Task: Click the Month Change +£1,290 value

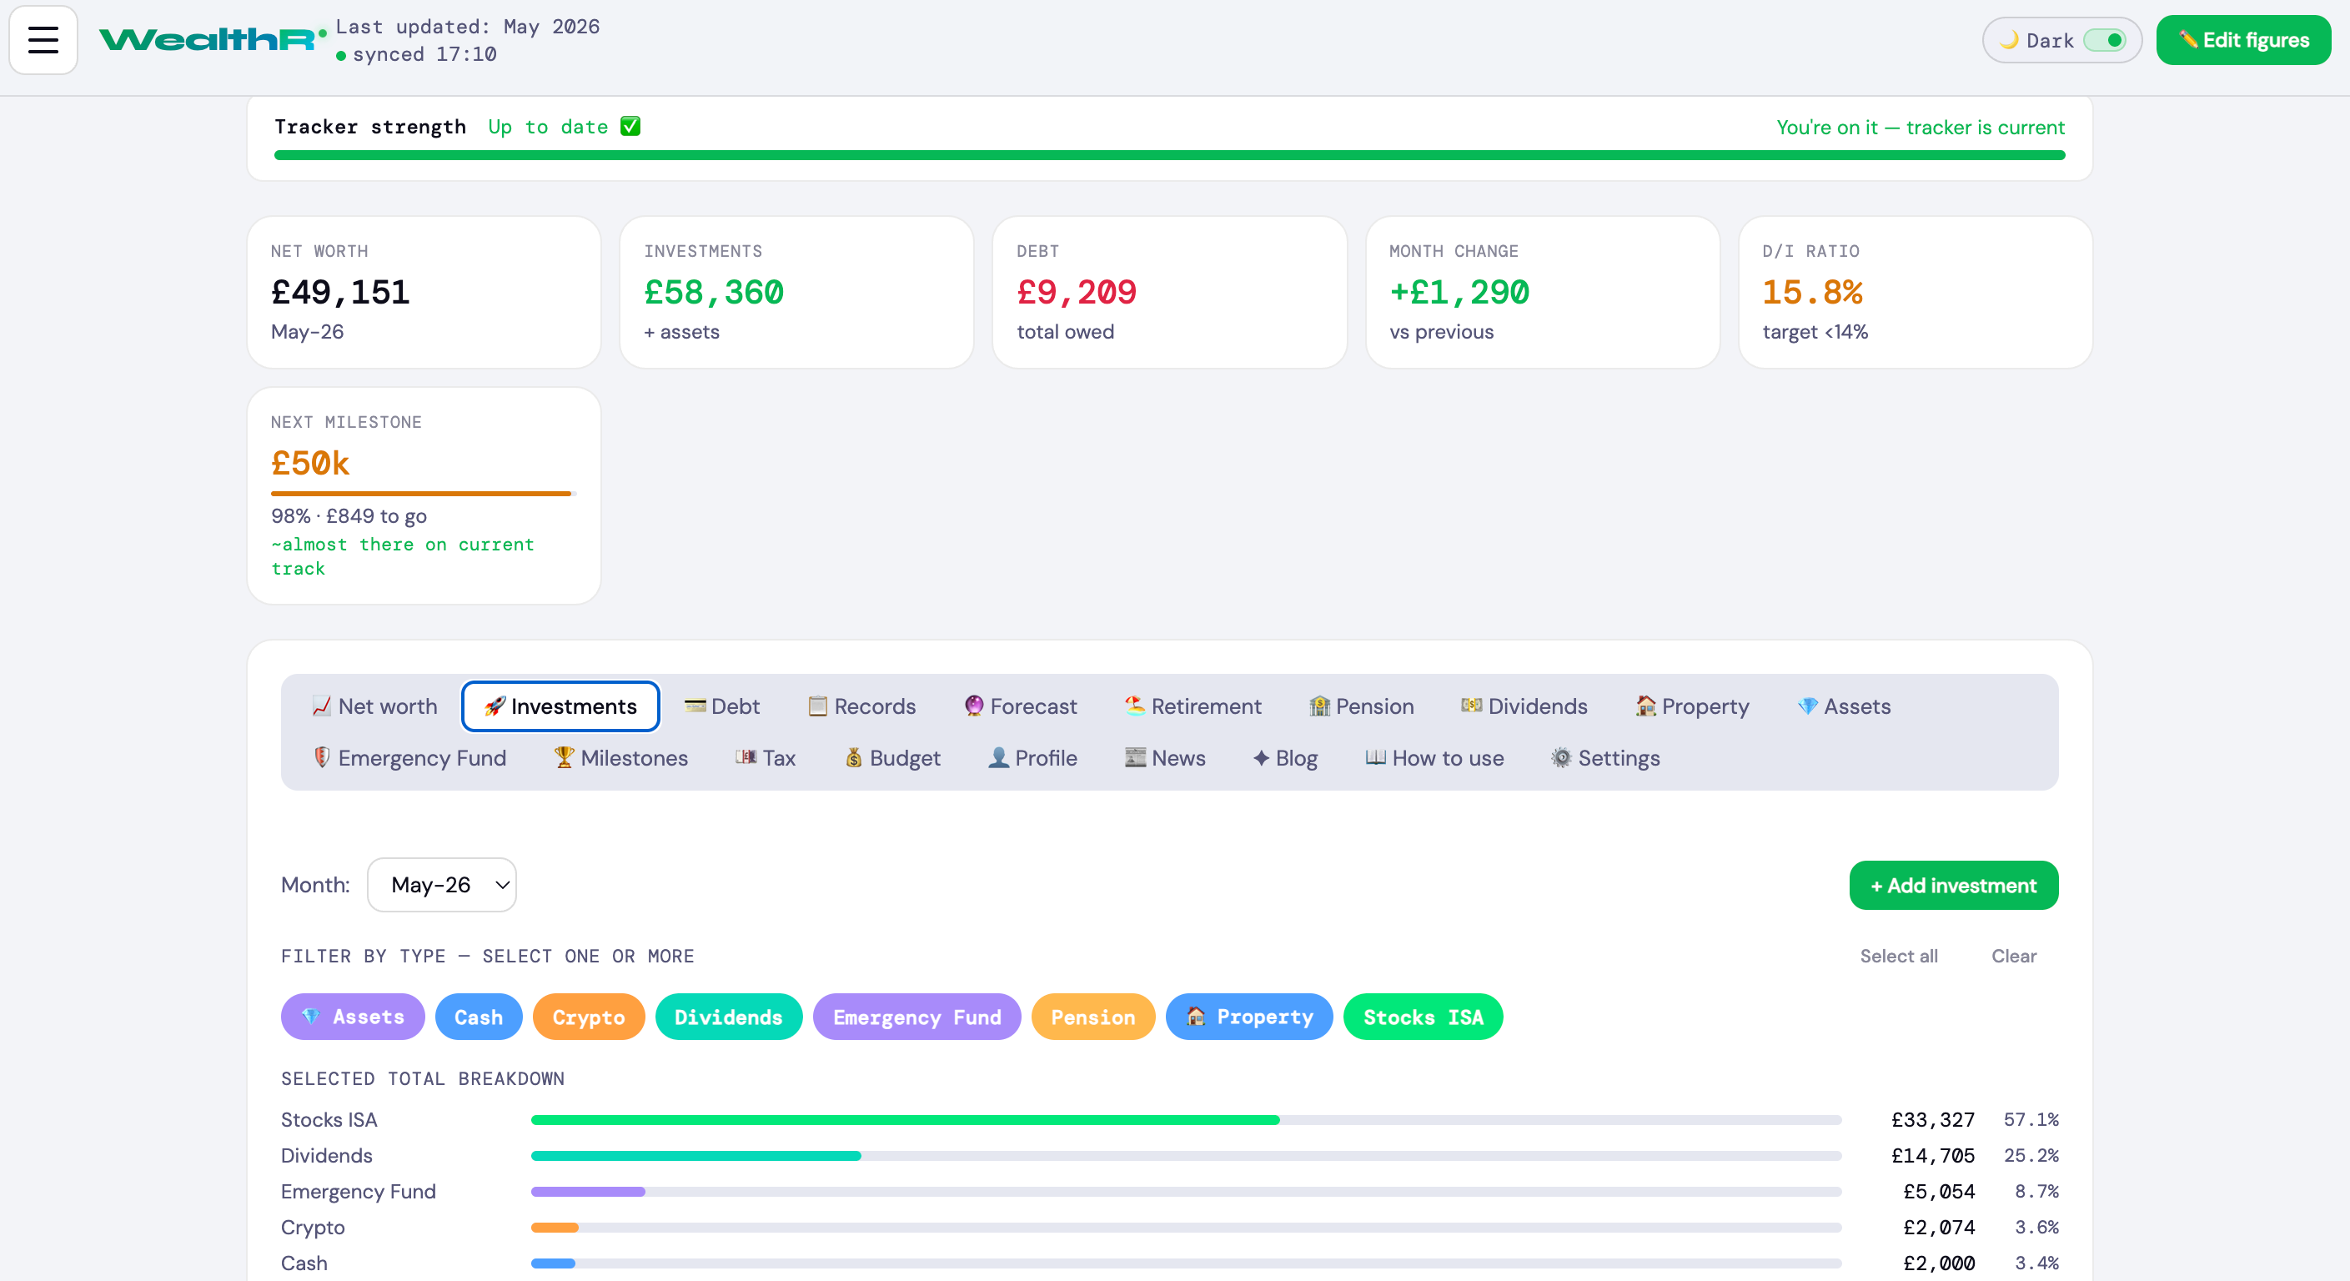Action: (1459, 292)
